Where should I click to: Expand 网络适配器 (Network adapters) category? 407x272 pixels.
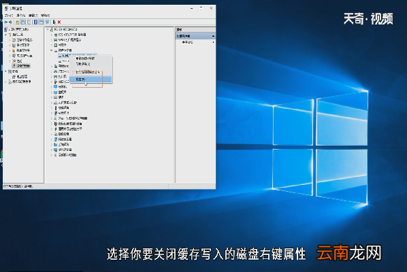coord(52,139)
